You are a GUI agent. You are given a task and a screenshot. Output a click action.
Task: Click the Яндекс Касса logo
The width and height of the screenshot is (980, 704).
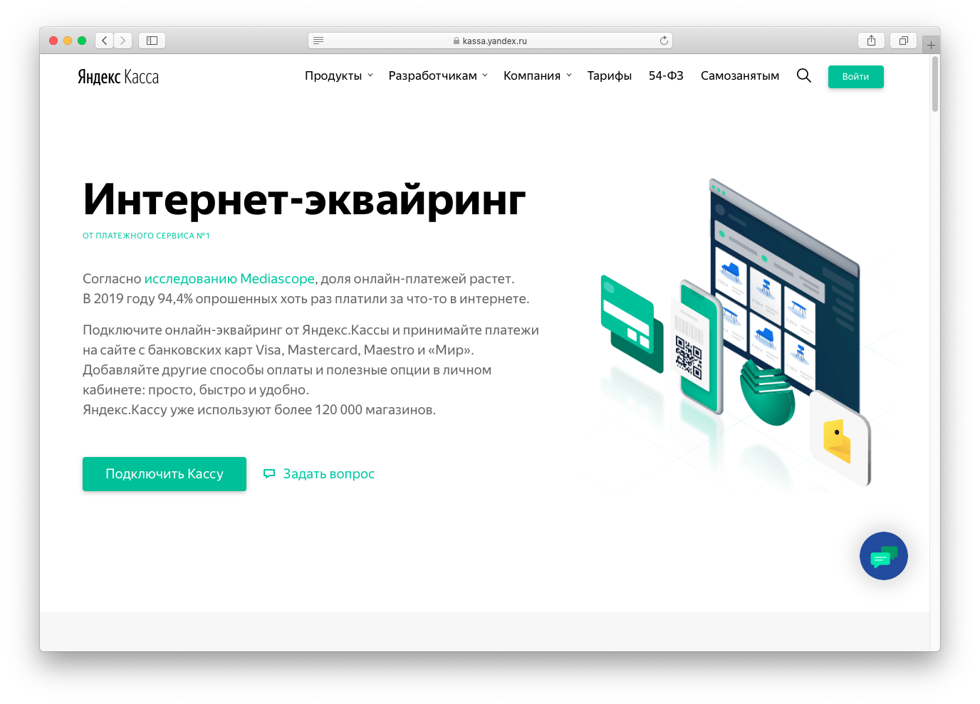118,76
